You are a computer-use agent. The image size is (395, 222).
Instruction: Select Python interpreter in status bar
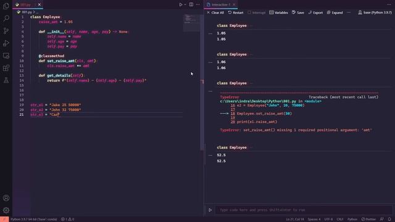[34, 220]
